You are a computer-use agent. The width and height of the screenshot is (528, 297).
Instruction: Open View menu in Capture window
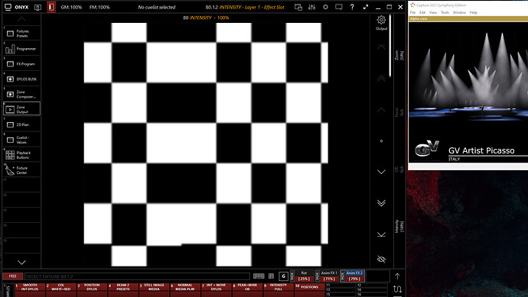[432, 12]
